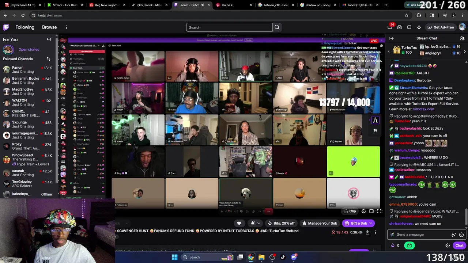Open the WALTON channel in sidebar
468x263 pixels.
pos(28,102)
